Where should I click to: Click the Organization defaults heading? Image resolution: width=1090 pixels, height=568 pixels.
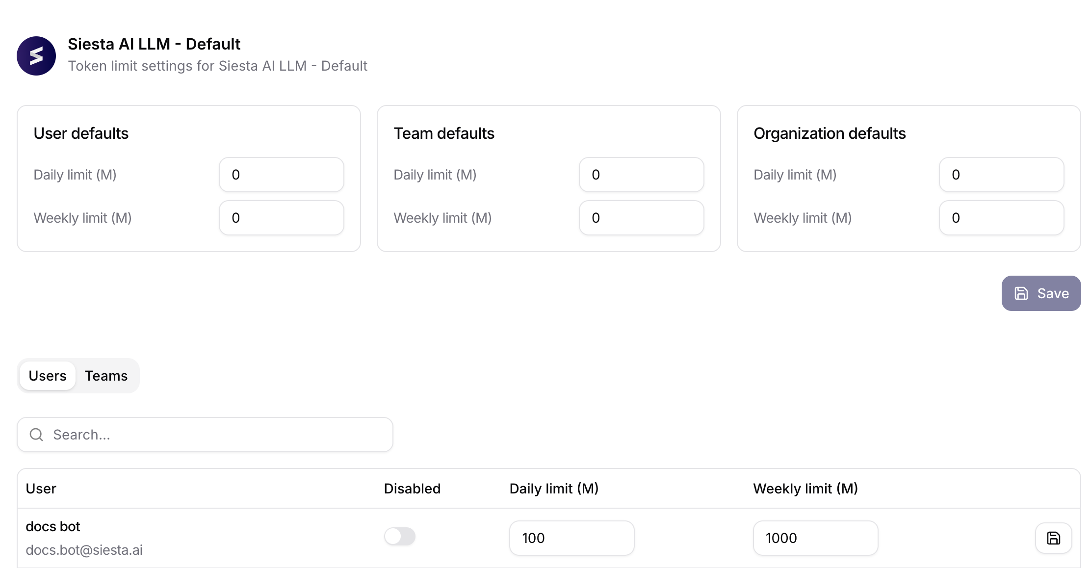click(830, 133)
